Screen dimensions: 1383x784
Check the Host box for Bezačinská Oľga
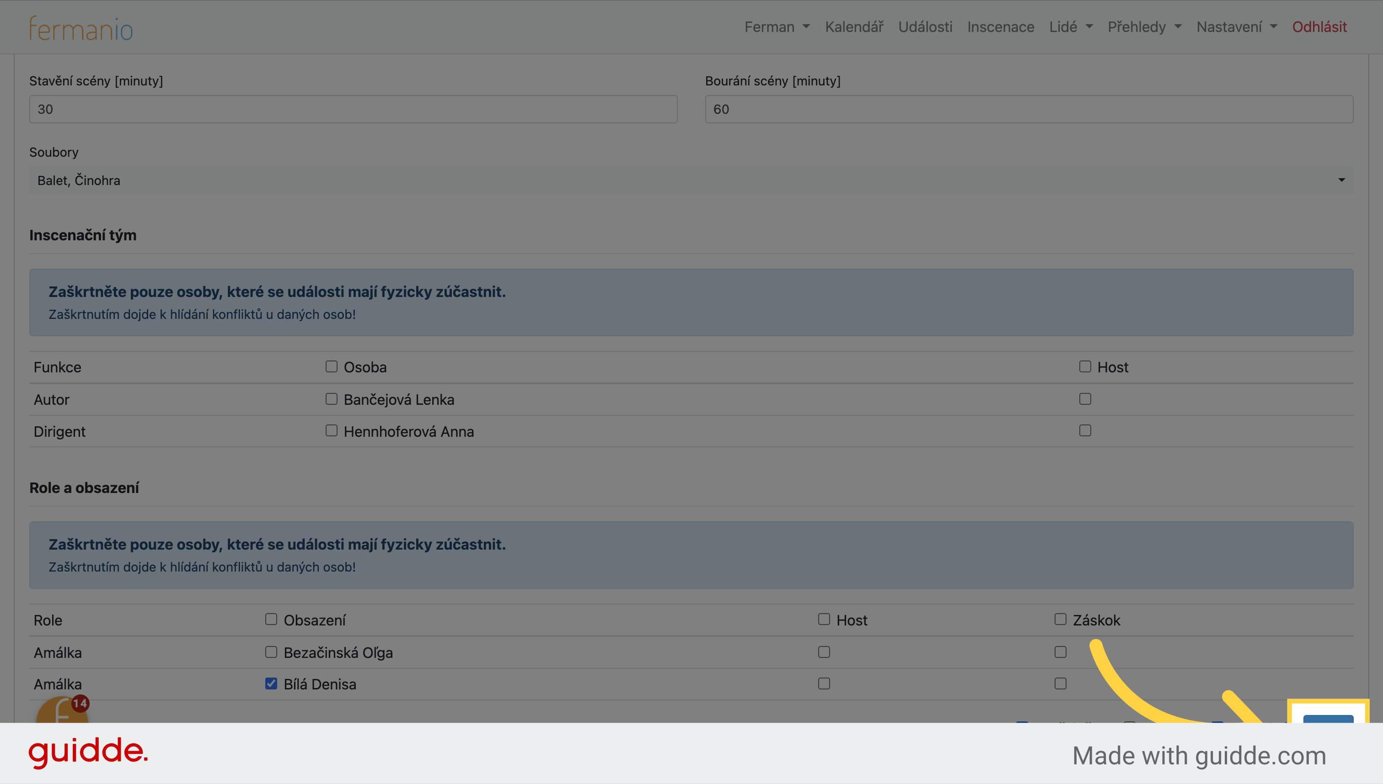coord(824,652)
